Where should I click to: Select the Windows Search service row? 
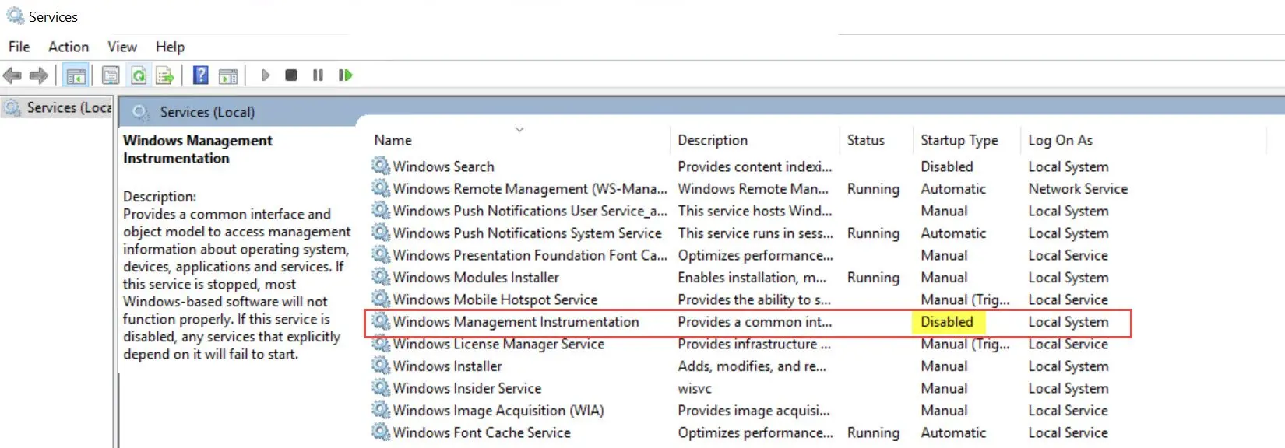point(749,166)
